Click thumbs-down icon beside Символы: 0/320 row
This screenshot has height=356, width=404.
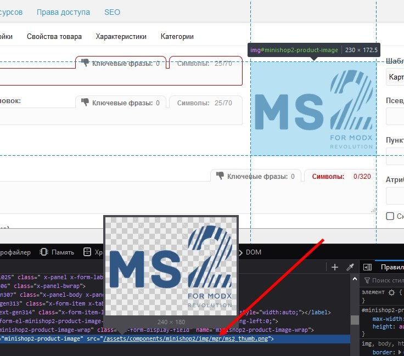(220, 176)
